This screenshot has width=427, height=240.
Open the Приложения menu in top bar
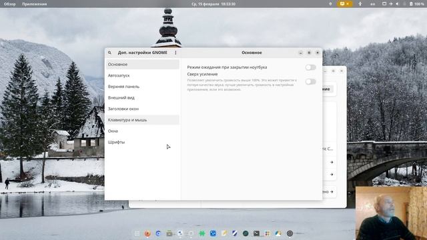[x=34, y=4]
